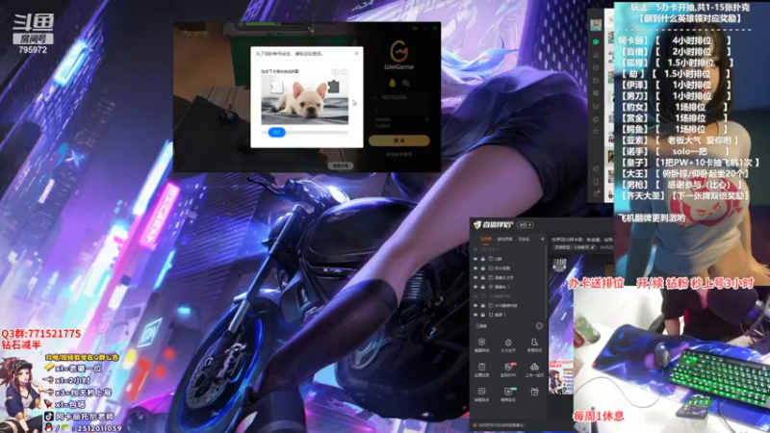Open the link below the login button

tap(398, 154)
